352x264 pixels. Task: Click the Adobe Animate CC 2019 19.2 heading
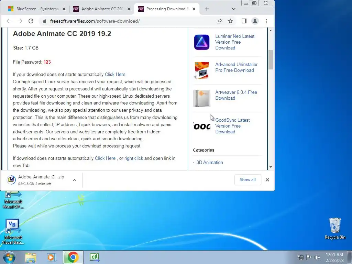pyautogui.click(x=62, y=34)
